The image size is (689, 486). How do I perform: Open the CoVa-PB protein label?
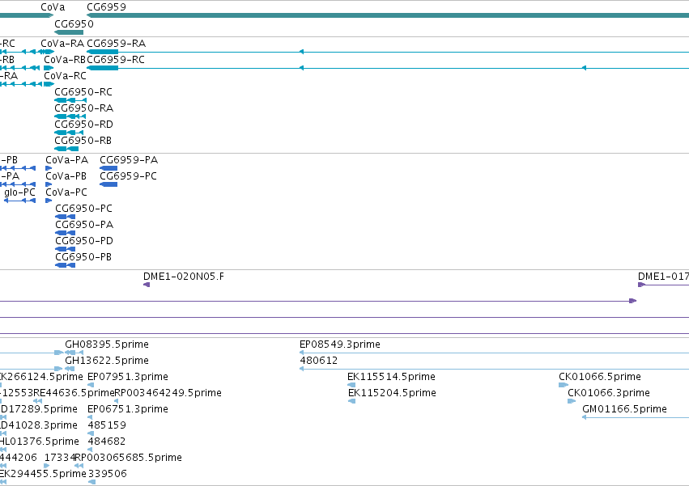[66, 176]
